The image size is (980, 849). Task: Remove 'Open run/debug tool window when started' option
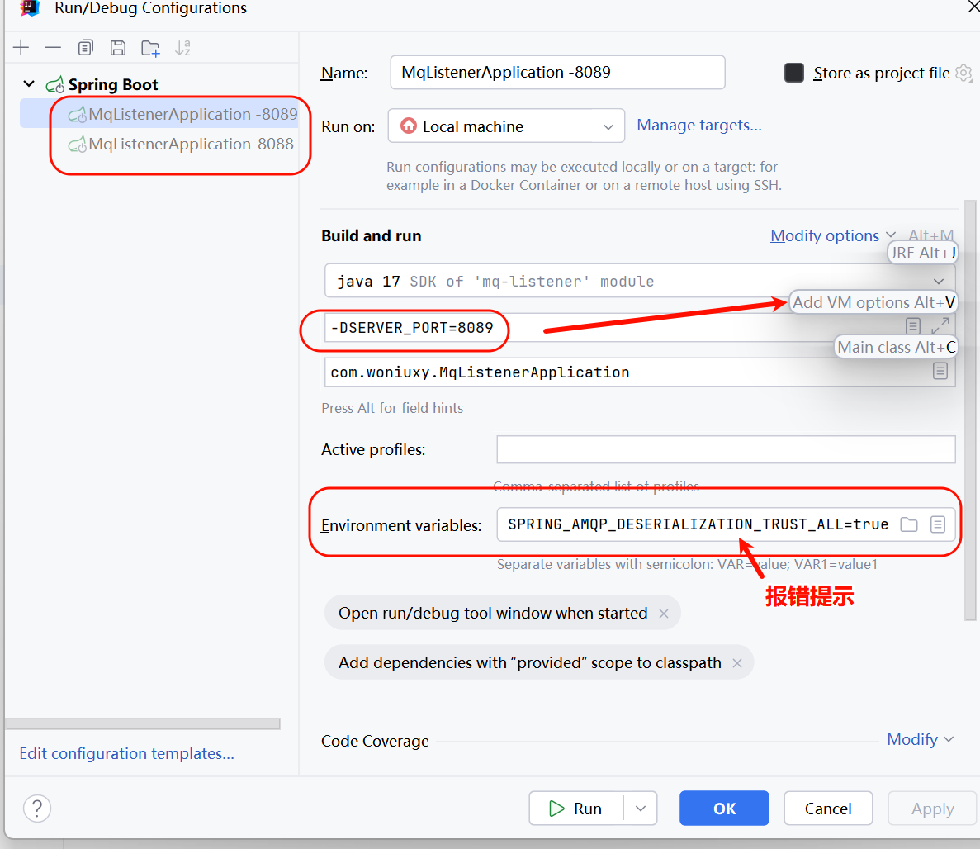(x=664, y=614)
